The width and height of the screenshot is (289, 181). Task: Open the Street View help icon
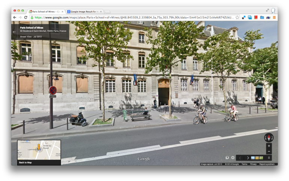pos(227,158)
